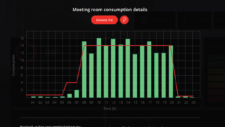Click the 09h consumption bar
225x127 pixels.
point(92,75)
